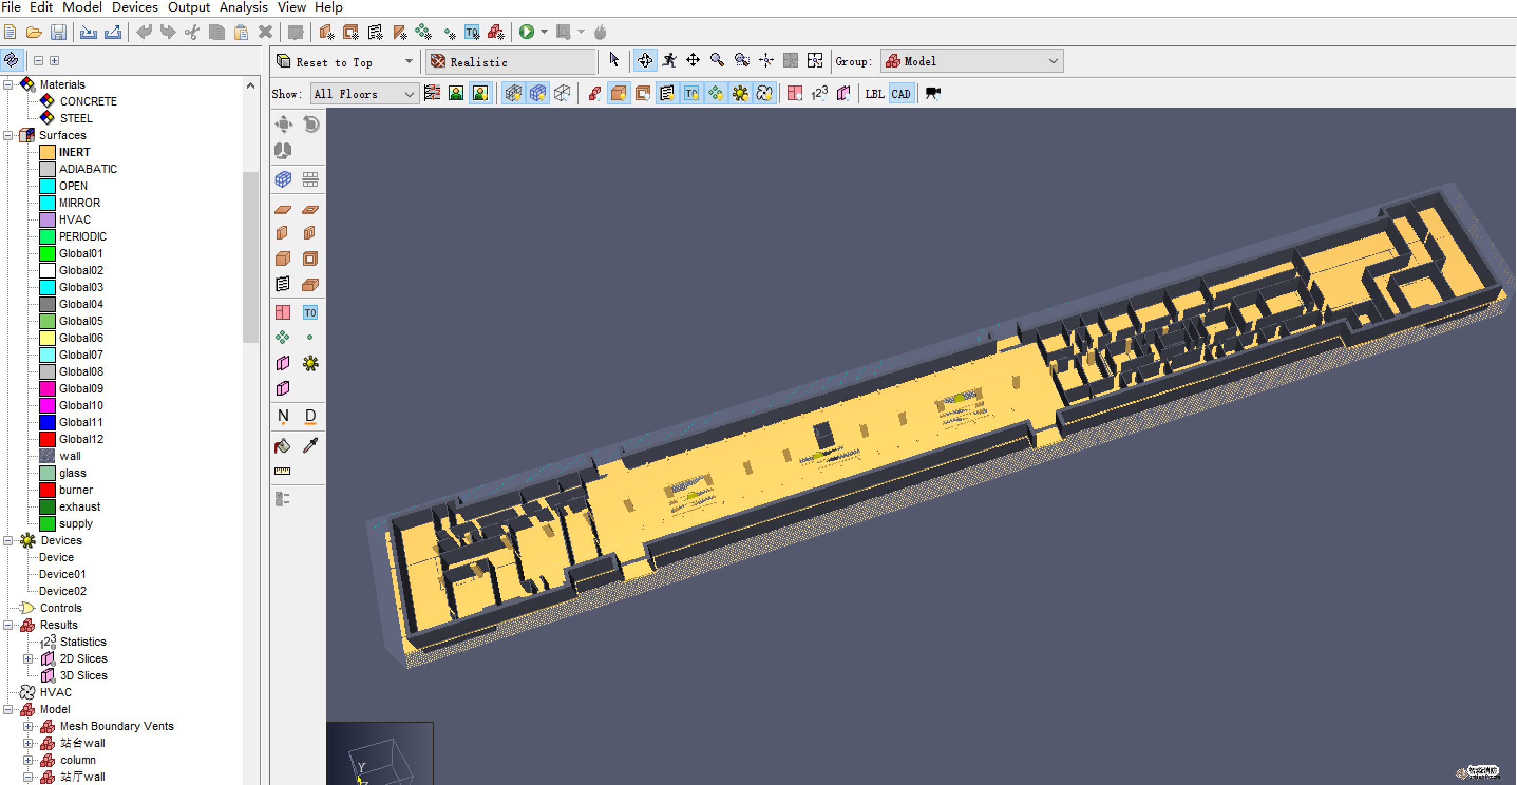Toggle the LBL labels display

[874, 93]
